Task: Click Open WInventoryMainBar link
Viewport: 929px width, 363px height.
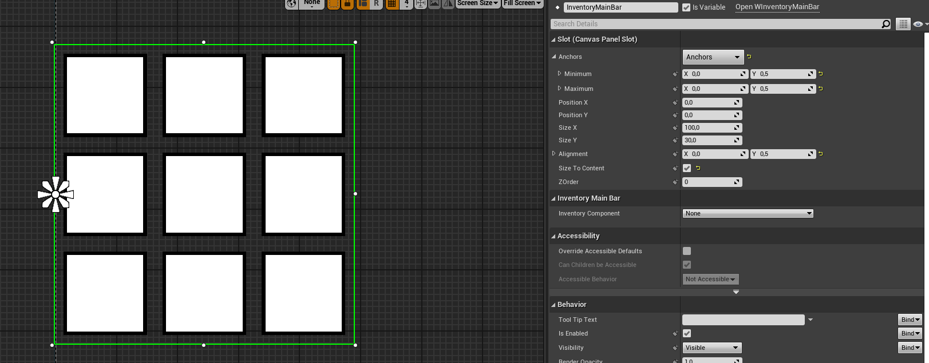Action: [777, 7]
